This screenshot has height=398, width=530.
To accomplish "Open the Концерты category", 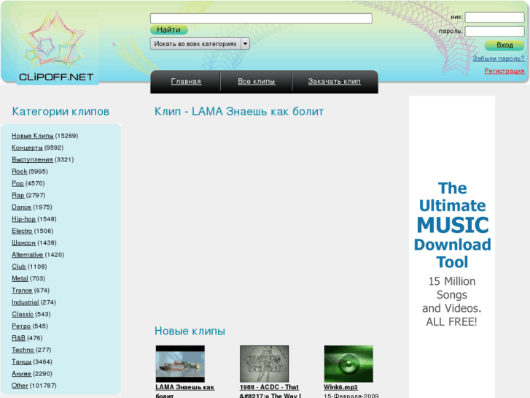I will click(x=27, y=148).
